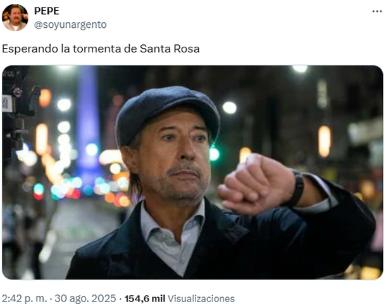
Task: Click the word Esperando in the tweet
Action: pyautogui.click(x=30, y=49)
